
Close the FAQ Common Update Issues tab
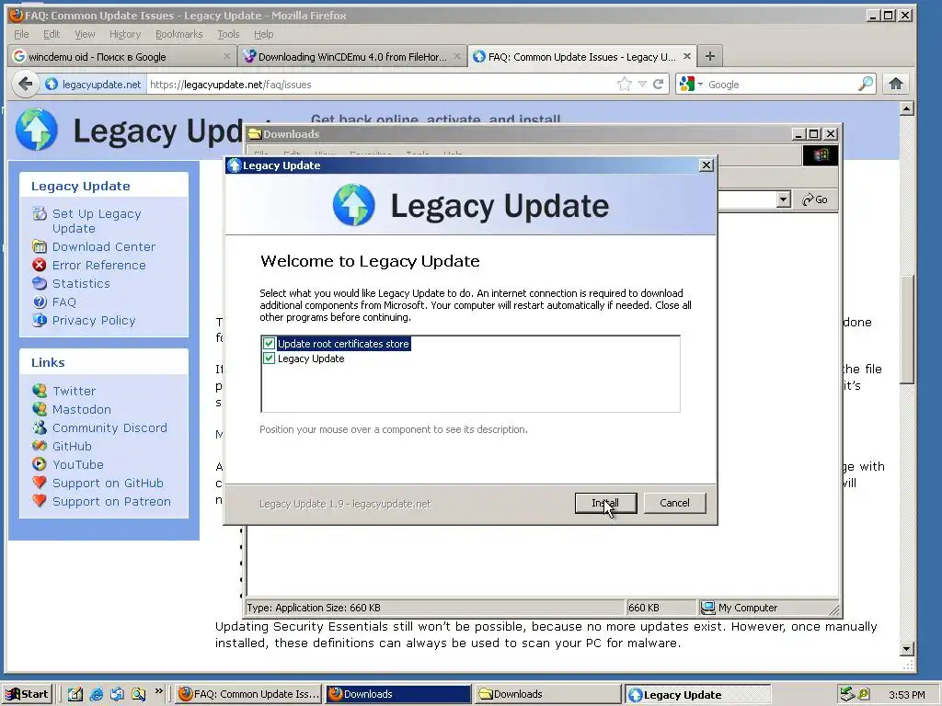pyautogui.click(x=686, y=56)
